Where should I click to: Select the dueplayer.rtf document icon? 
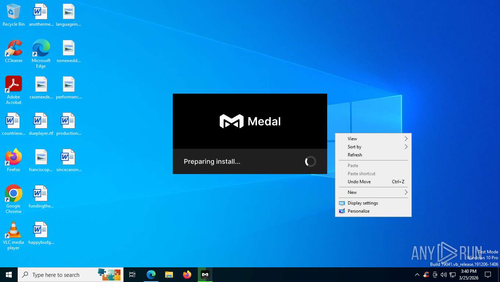click(41, 124)
